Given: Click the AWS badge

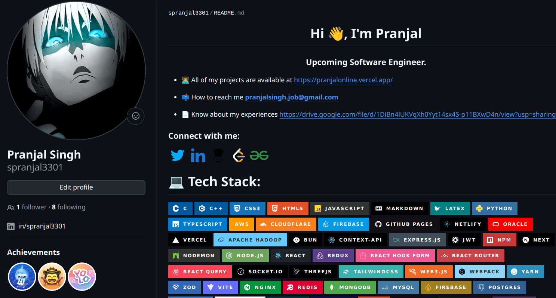Looking at the screenshot, I should click(x=242, y=224).
